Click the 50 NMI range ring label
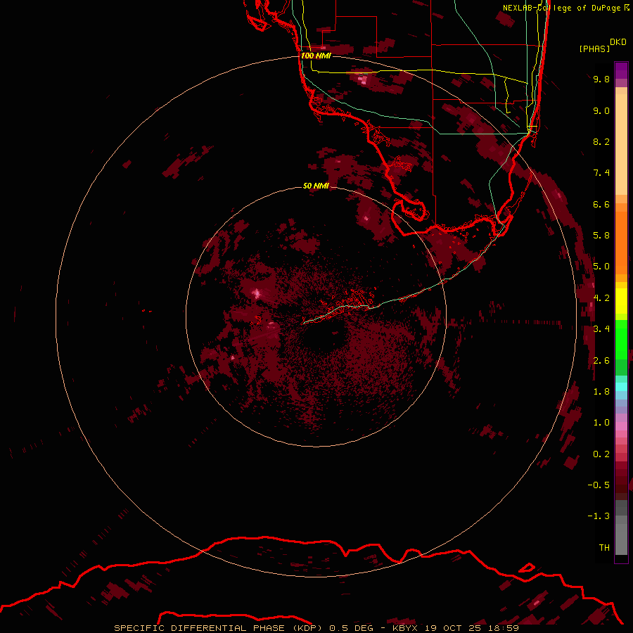This screenshot has height=633, width=633. coord(316,186)
